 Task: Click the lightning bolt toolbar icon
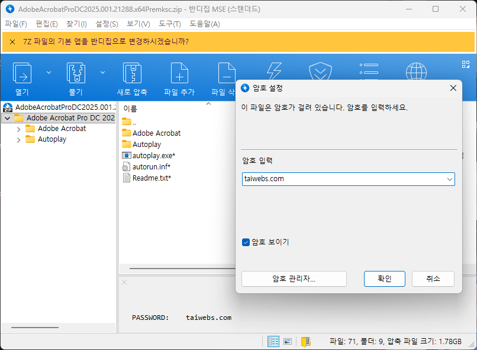pos(274,71)
